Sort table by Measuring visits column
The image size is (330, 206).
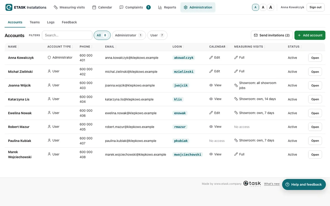pos(250,47)
